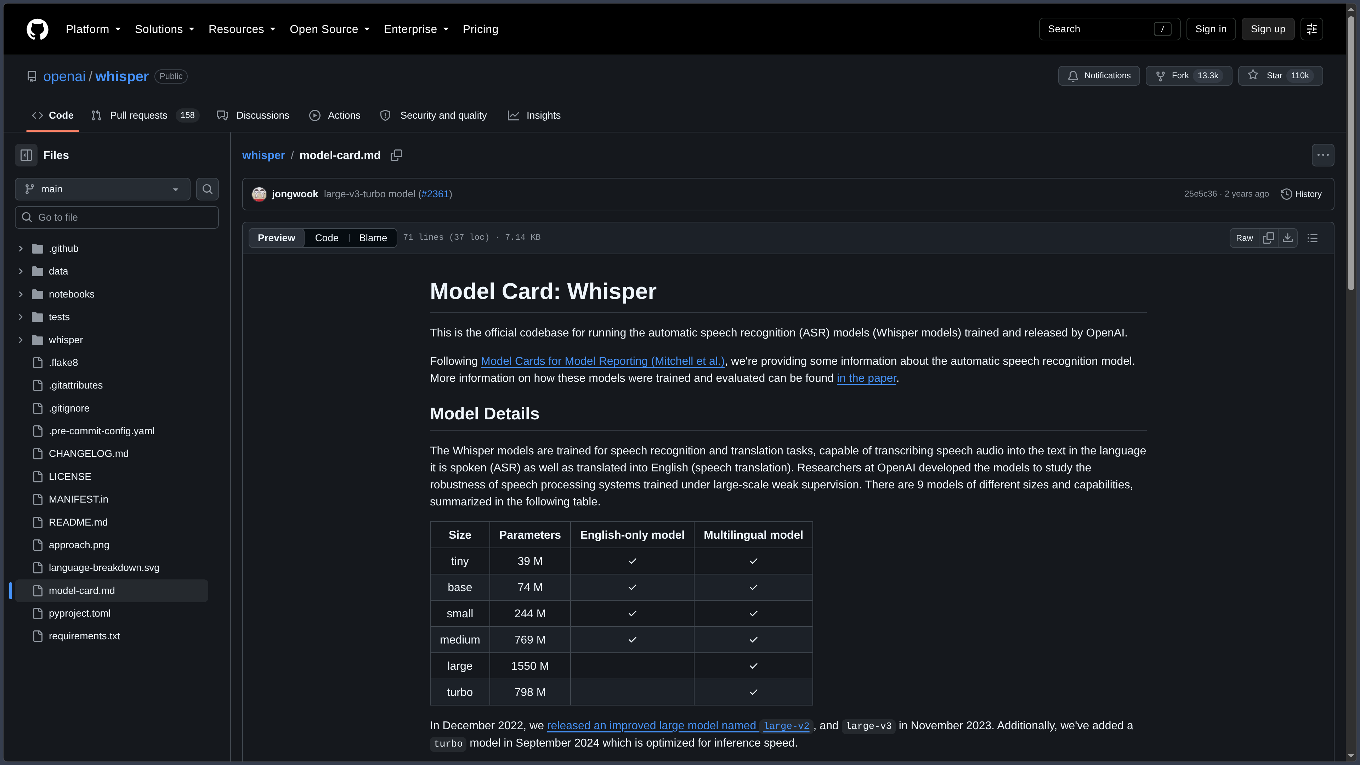
Task: Go to the Insights tab
Action: click(x=534, y=115)
